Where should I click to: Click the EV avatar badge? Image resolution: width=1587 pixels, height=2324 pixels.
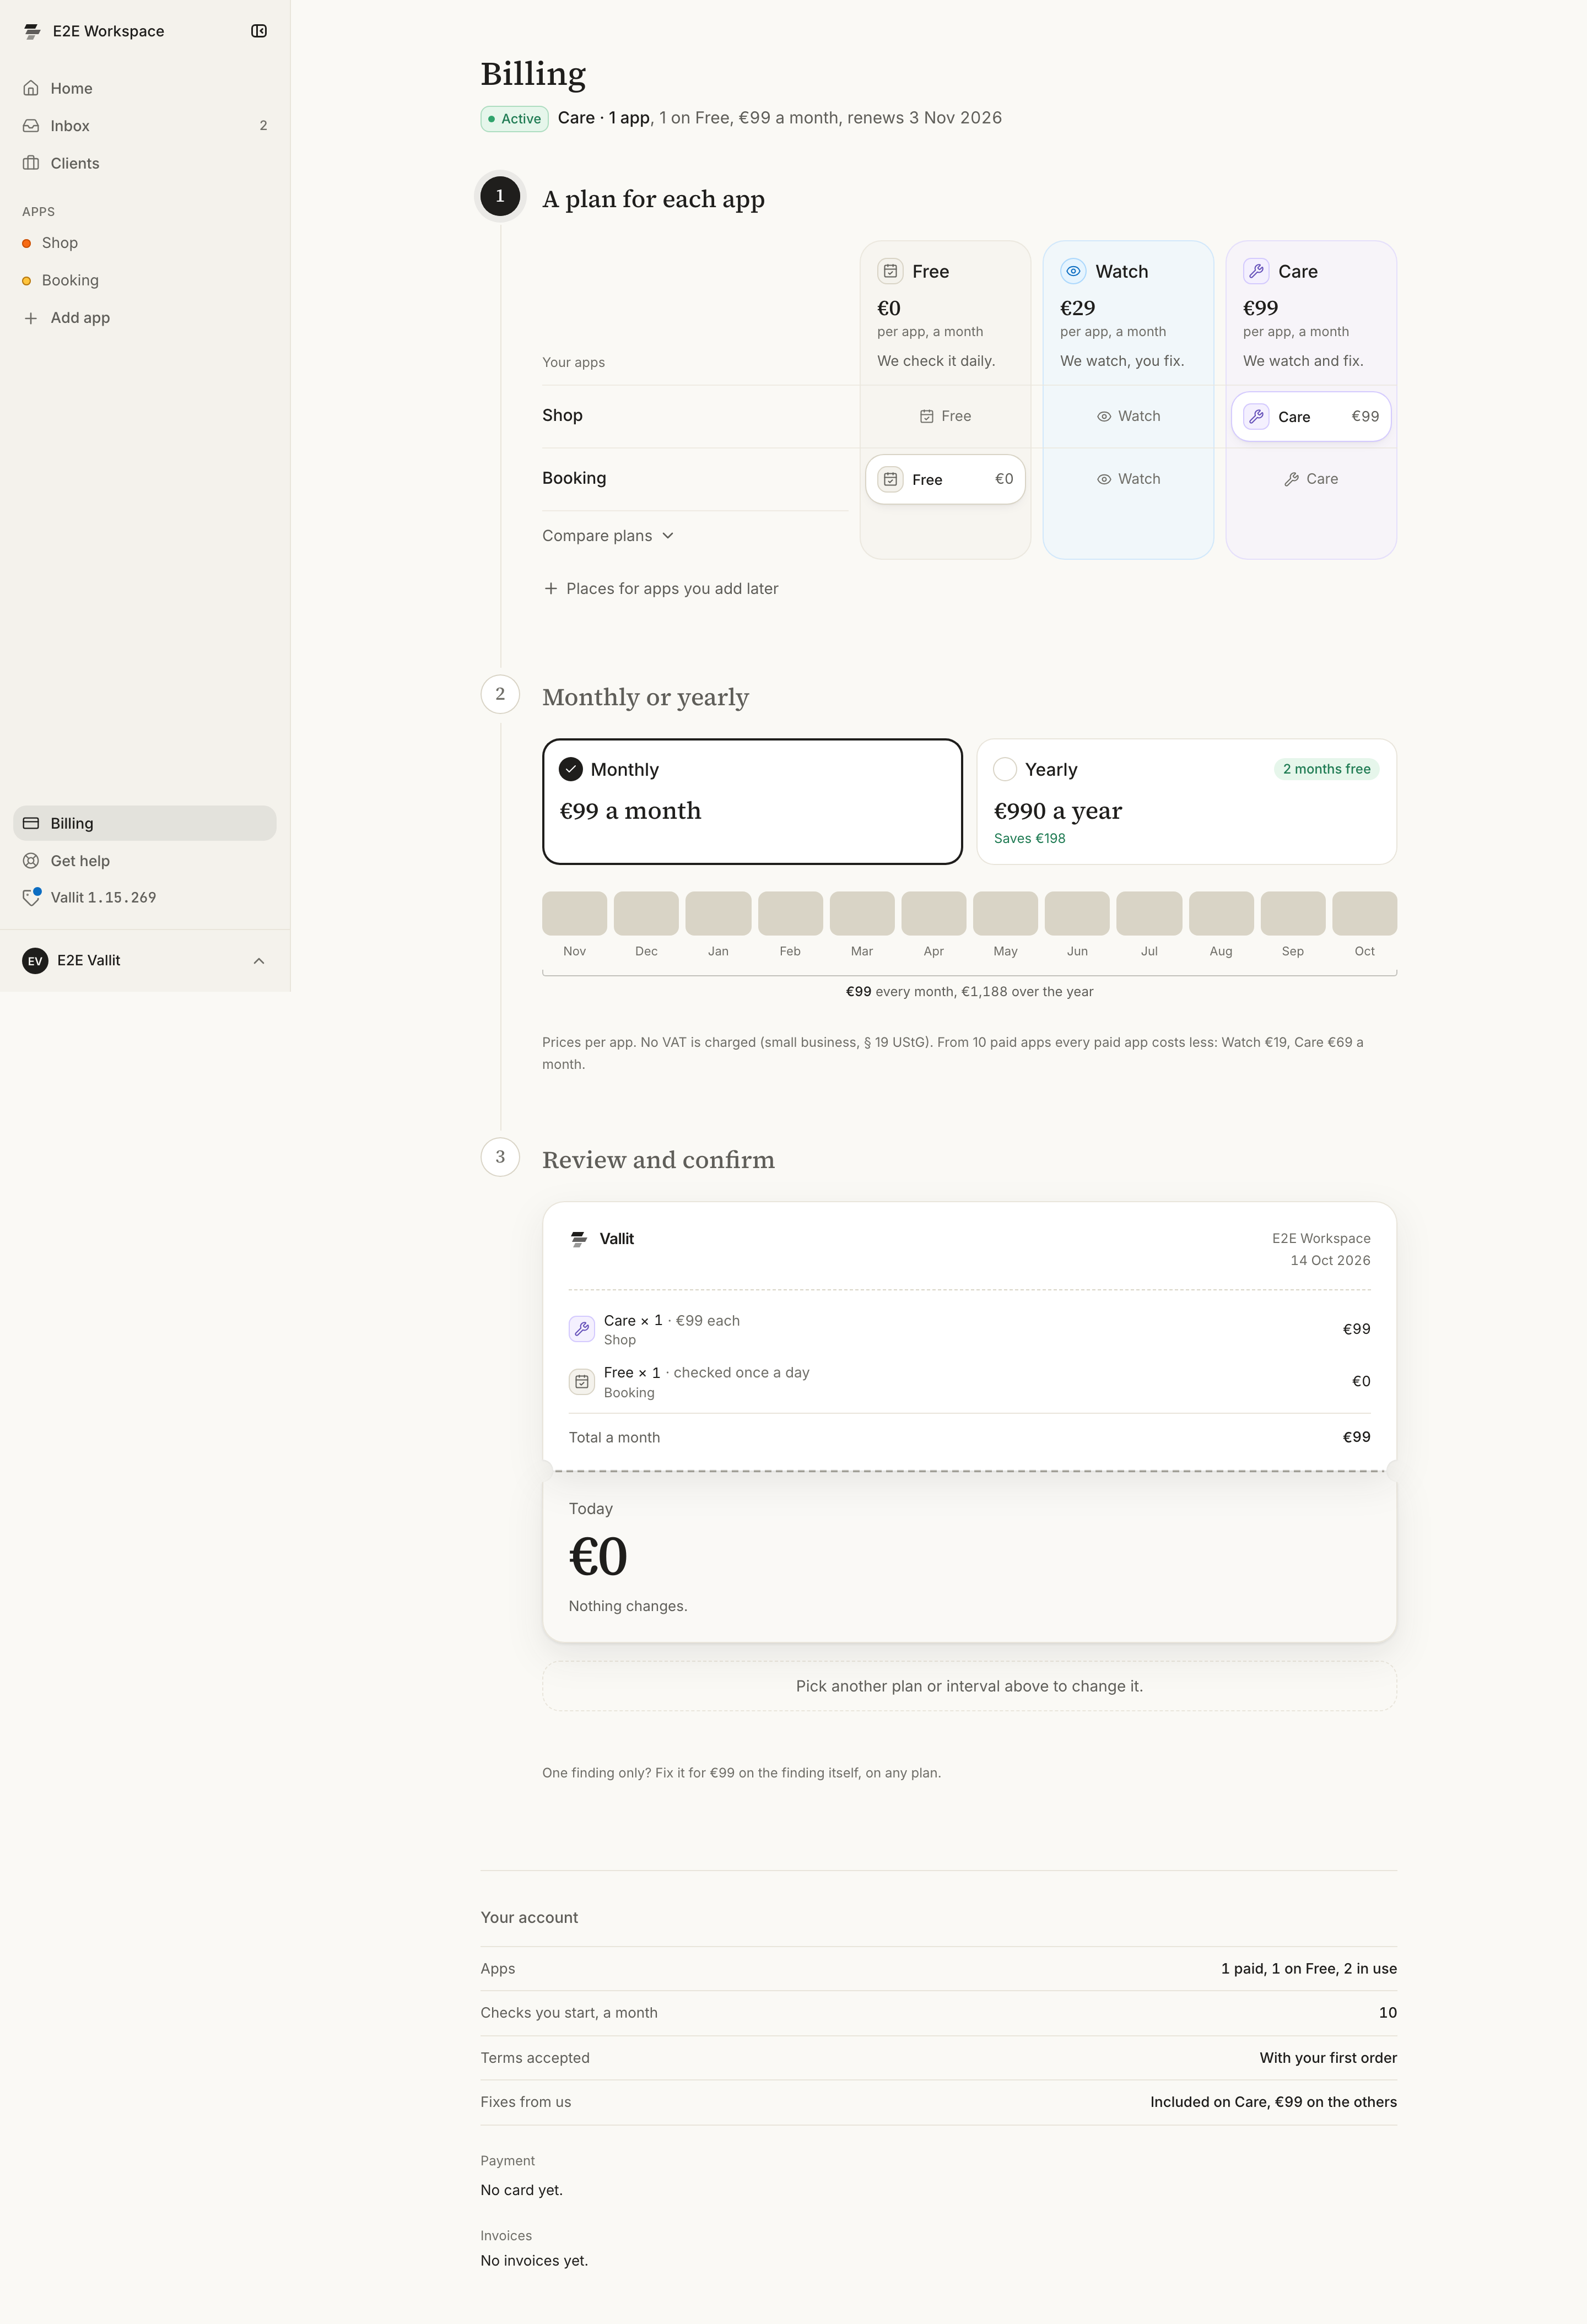35,961
